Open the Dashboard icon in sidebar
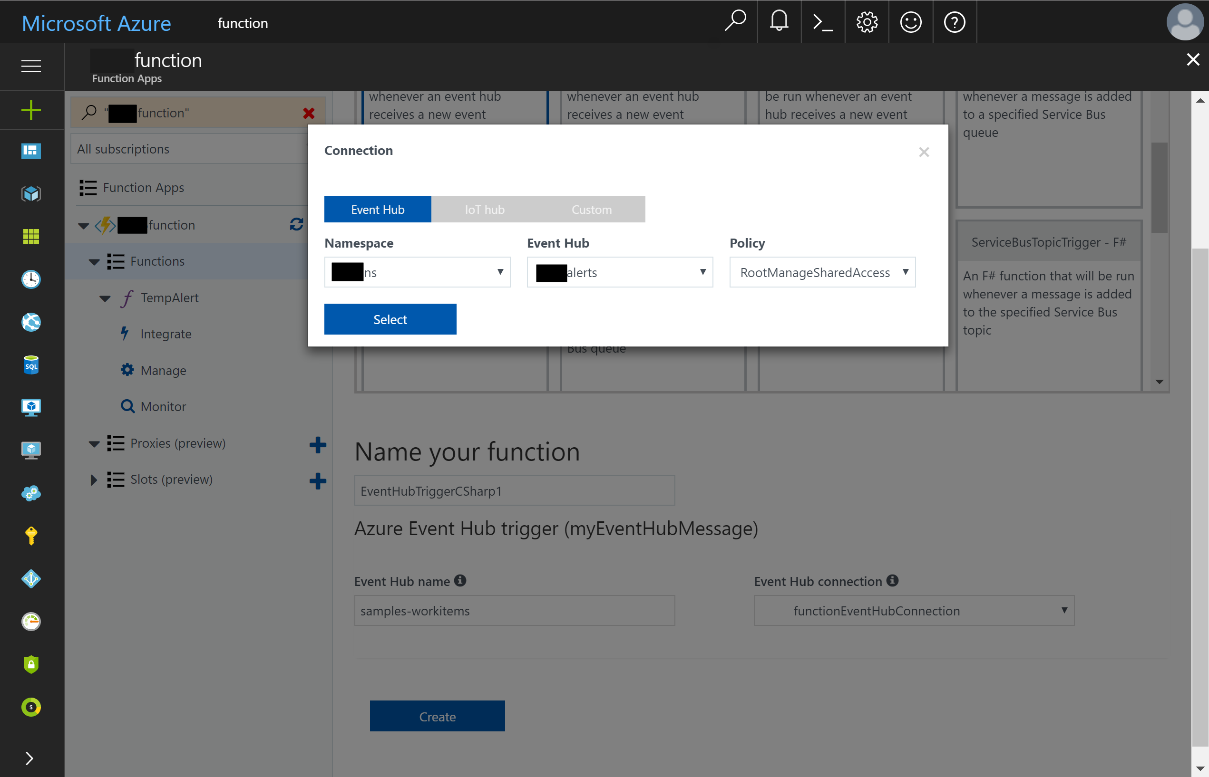 coord(31,150)
